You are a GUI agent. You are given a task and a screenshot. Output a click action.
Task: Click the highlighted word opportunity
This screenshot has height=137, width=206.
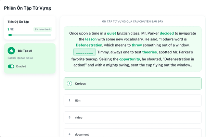[x=130, y=59]
